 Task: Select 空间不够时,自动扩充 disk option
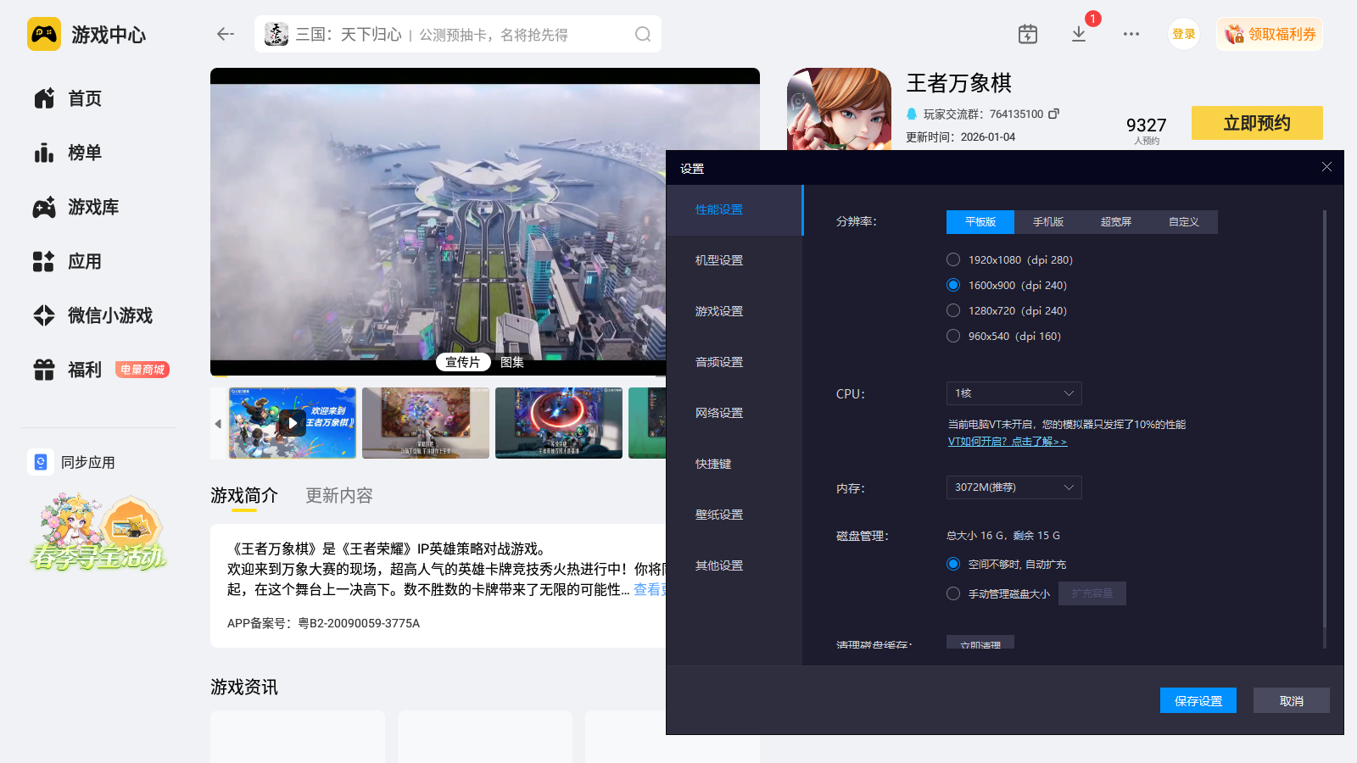point(953,564)
